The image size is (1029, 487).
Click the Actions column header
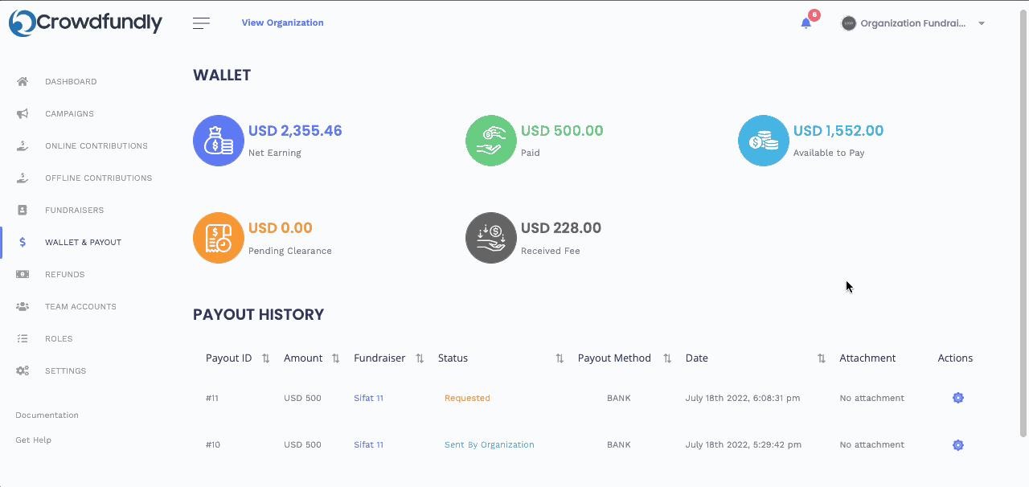[x=955, y=358]
